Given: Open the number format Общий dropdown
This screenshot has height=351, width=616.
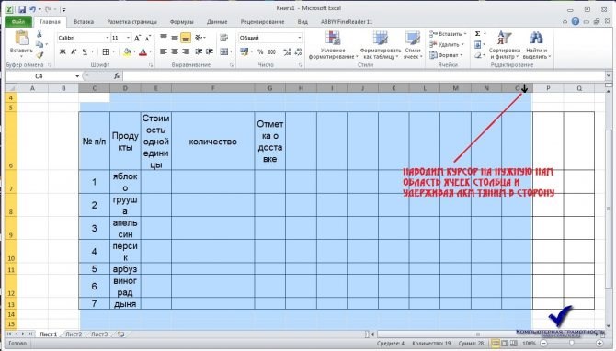Looking at the screenshot, I should point(300,38).
